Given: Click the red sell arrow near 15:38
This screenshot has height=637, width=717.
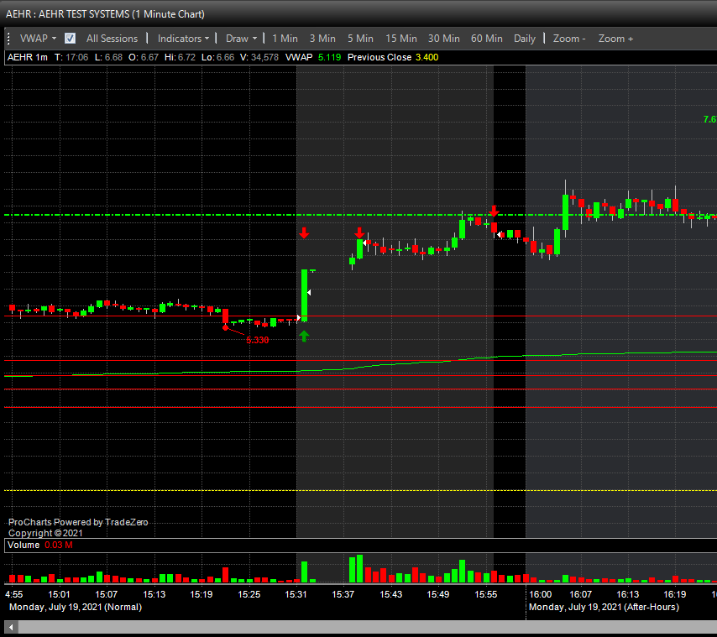Looking at the screenshot, I should tap(359, 233).
